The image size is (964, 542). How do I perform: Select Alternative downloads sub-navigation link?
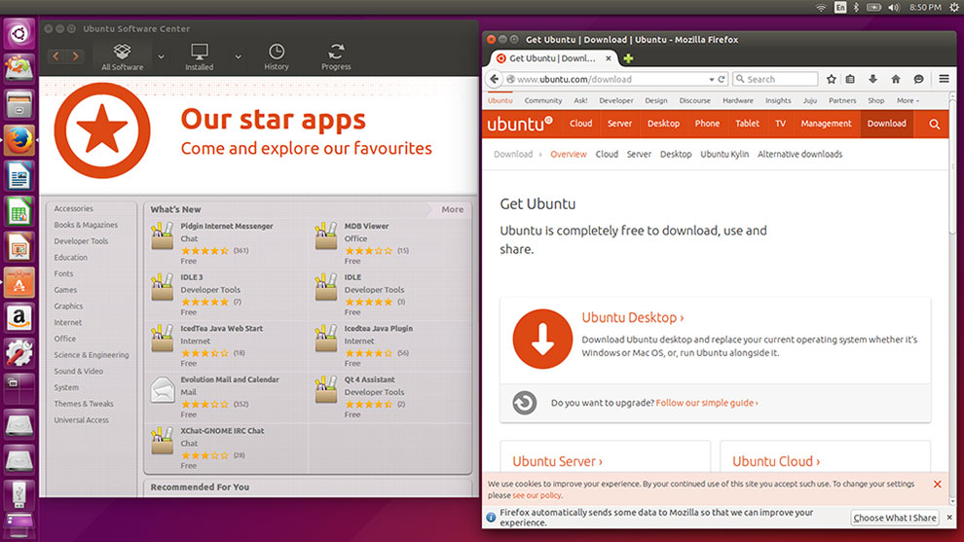click(799, 155)
